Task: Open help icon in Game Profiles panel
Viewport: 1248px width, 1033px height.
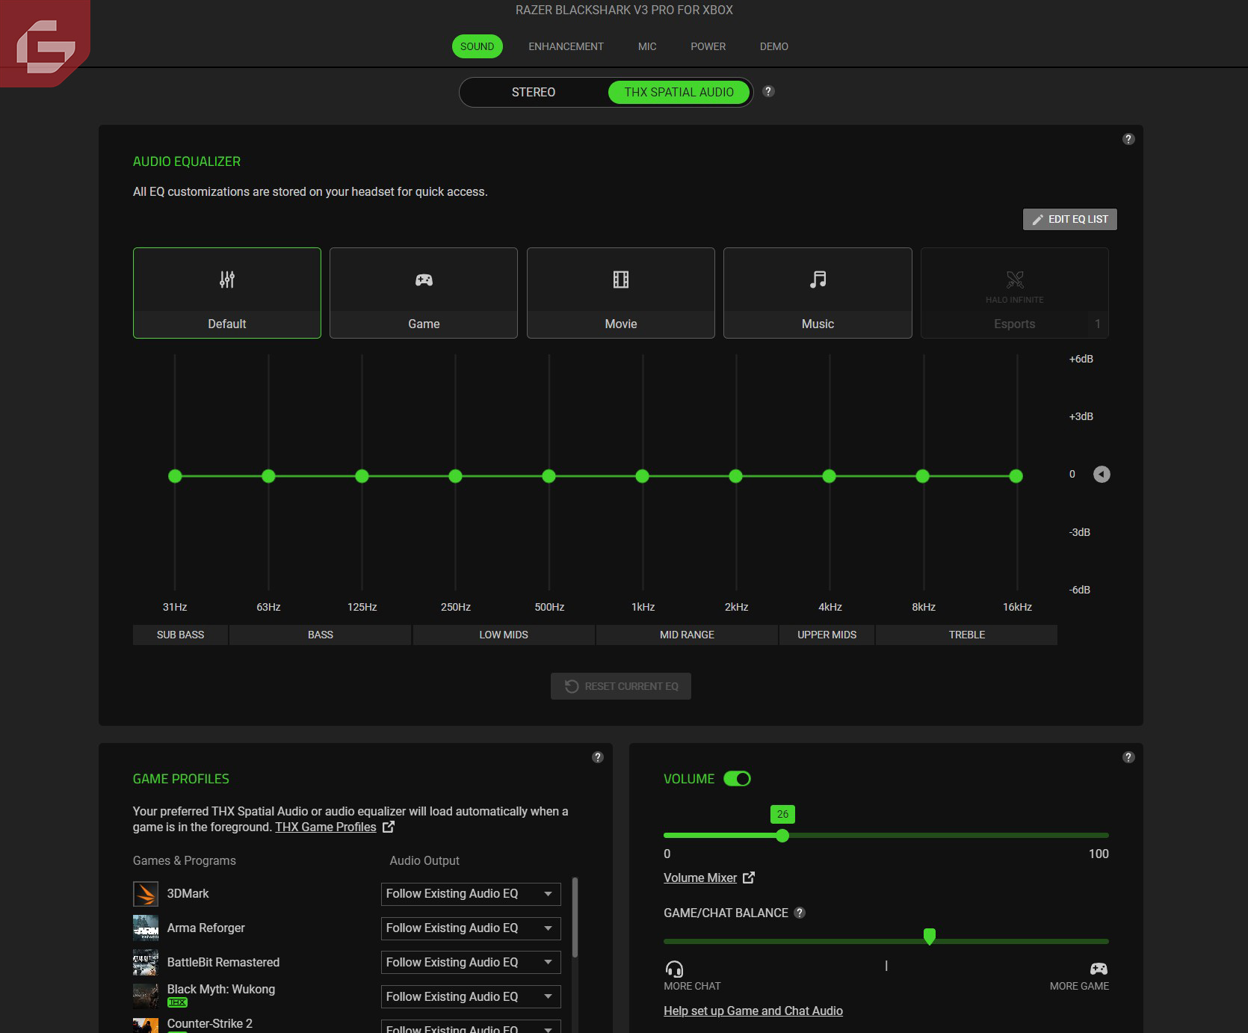Action: (x=597, y=757)
